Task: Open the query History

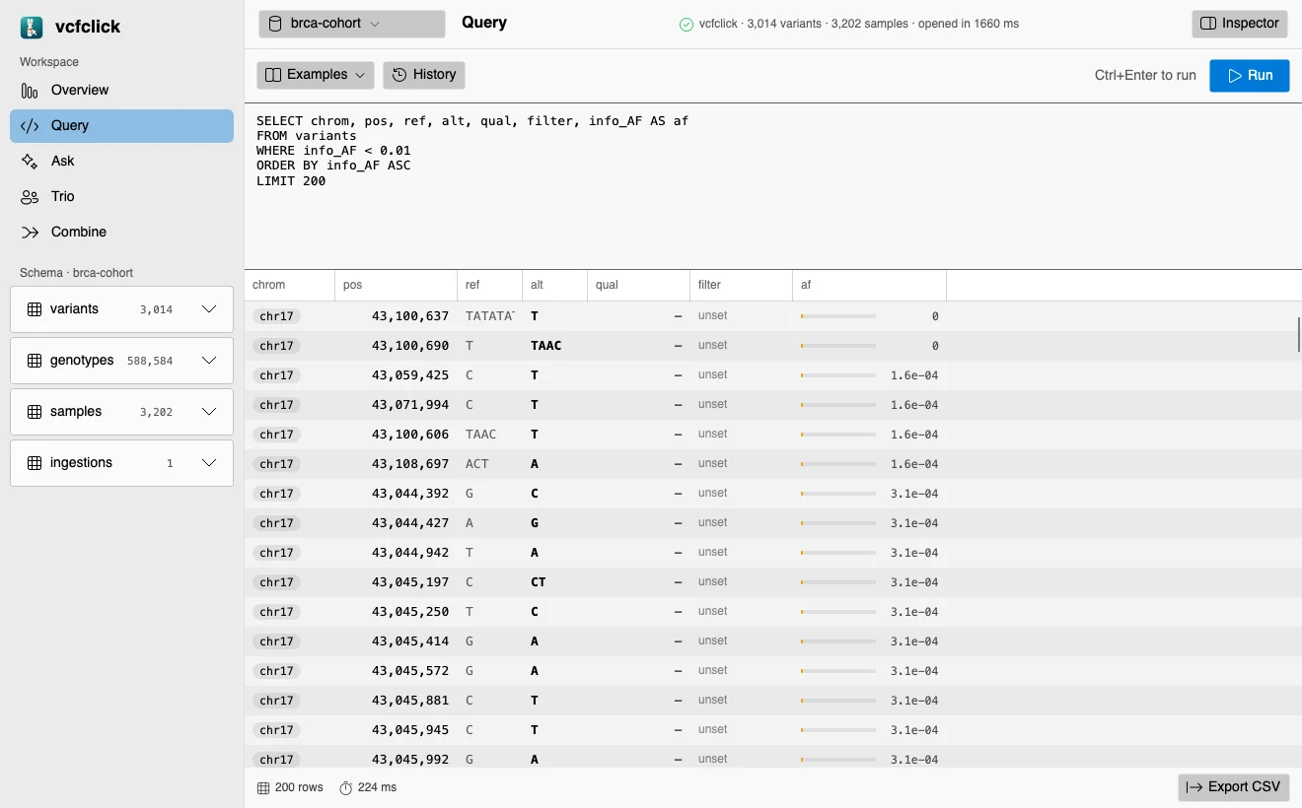Action: point(424,75)
